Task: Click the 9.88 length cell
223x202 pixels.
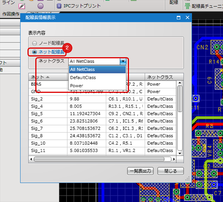Action: click(87, 99)
